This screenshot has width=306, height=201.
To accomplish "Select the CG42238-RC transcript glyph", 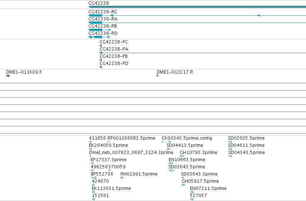I will 197,15.
